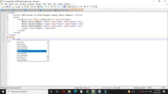The width and height of the screenshot is (168, 94).
Task: Click the Print toolbar icon
Action: (19, 7)
